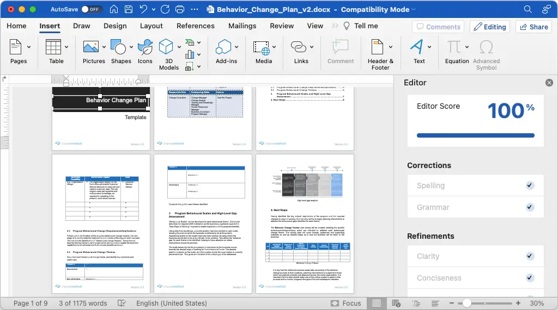Image resolution: width=558 pixels, height=310 pixels.
Task: Click the Equation icon
Action: pyautogui.click(x=454, y=47)
